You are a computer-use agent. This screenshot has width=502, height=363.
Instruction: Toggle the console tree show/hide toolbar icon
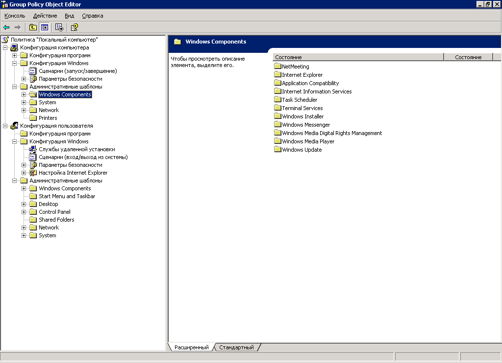[x=44, y=27]
